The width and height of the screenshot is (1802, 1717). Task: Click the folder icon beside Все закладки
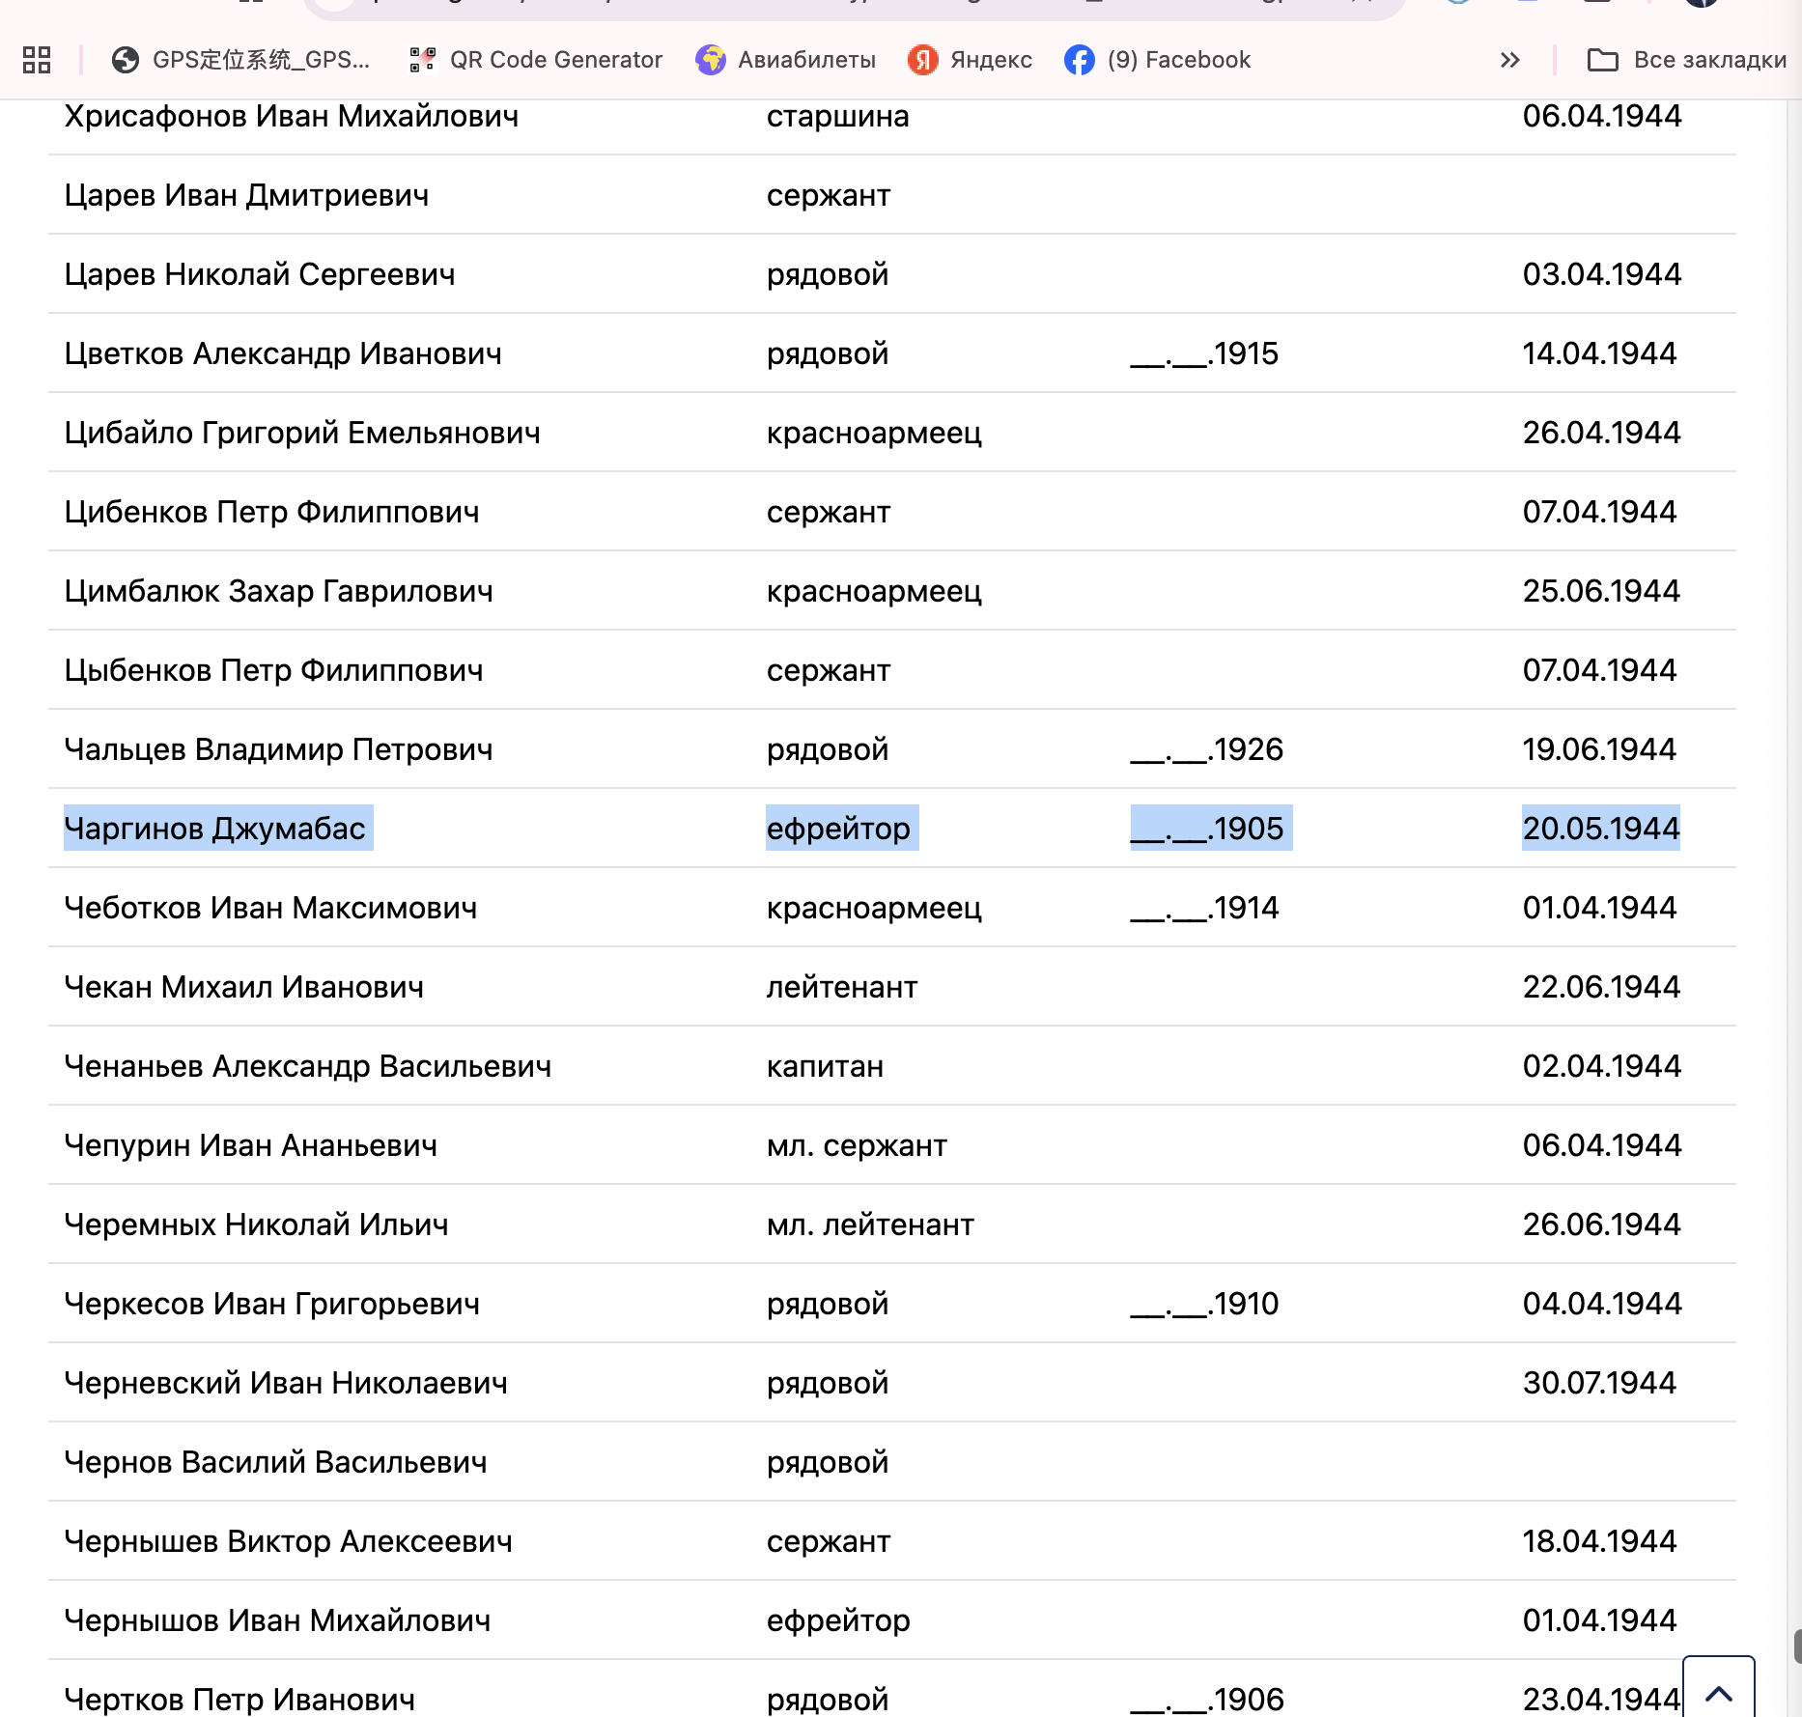(x=1603, y=60)
